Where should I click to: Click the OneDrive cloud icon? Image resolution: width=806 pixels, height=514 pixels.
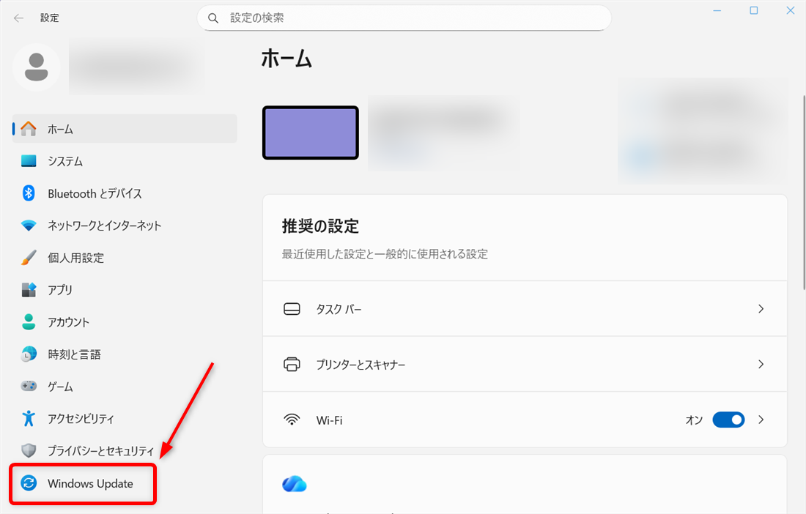click(x=294, y=483)
